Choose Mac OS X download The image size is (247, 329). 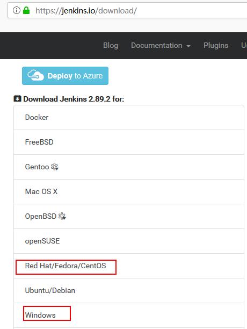pyautogui.click(x=129, y=191)
